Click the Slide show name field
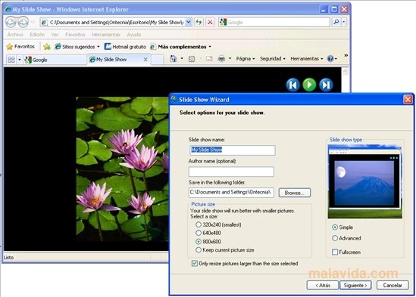The width and height of the screenshot is (416, 297). tap(233, 150)
